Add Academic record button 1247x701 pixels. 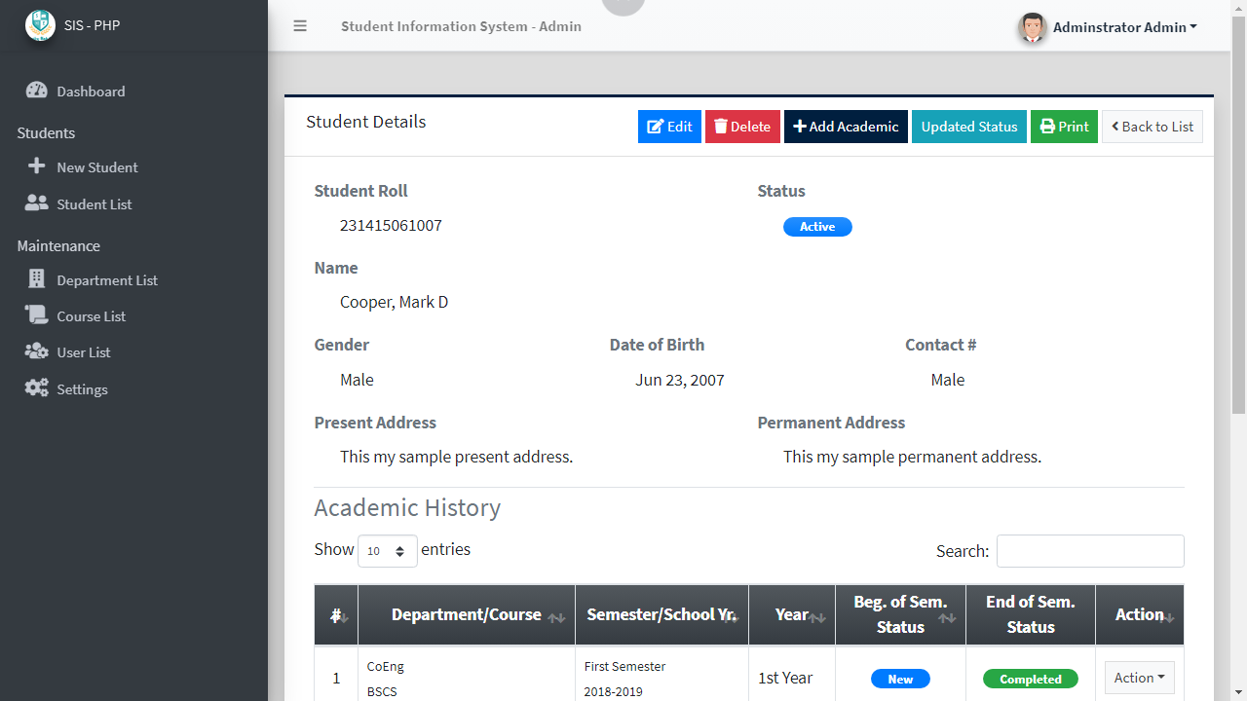846,127
